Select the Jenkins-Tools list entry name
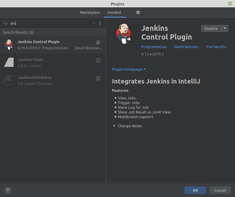 (31, 60)
